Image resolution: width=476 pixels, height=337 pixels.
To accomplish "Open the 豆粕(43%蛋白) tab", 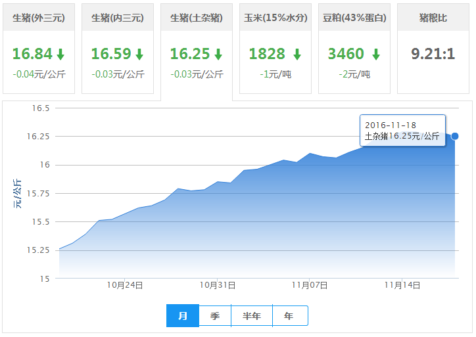I will point(354,18).
